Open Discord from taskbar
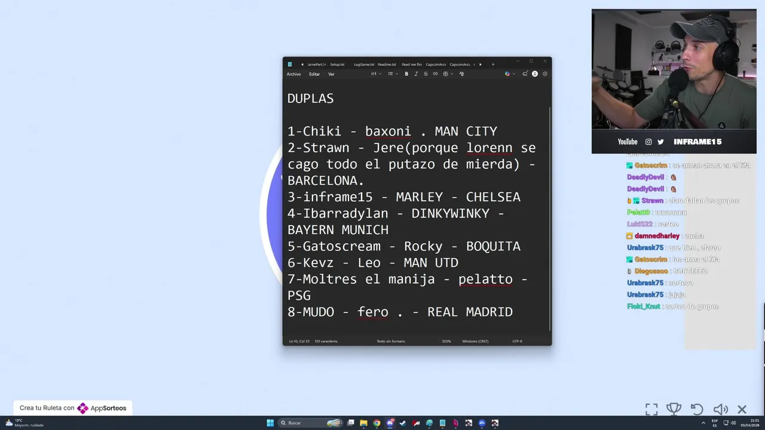The image size is (765, 430). click(x=390, y=423)
